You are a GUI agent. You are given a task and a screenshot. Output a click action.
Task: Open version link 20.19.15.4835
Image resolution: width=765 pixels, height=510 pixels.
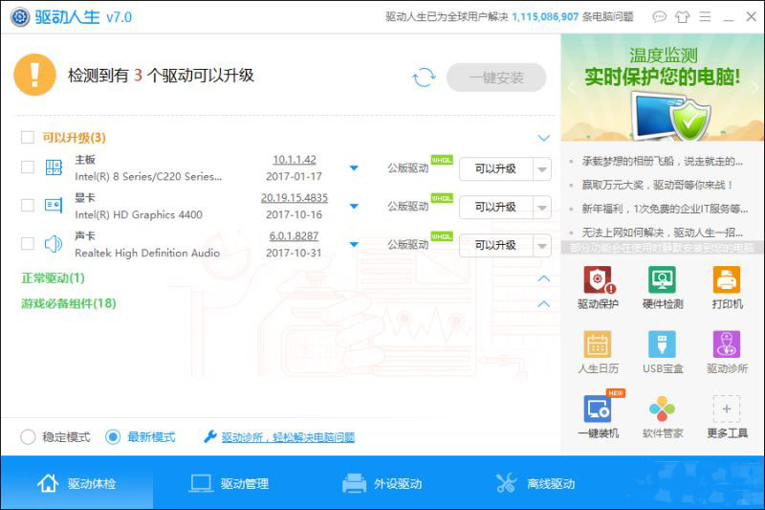coord(295,198)
